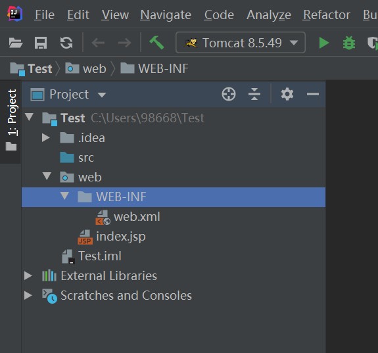Click the Synchronize refresh icon
The image size is (378, 353).
click(x=66, y=43)
